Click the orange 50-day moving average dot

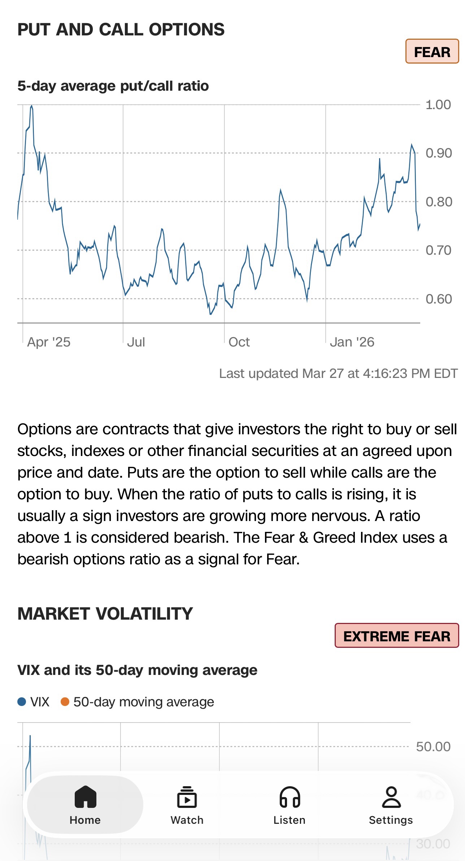65,702
